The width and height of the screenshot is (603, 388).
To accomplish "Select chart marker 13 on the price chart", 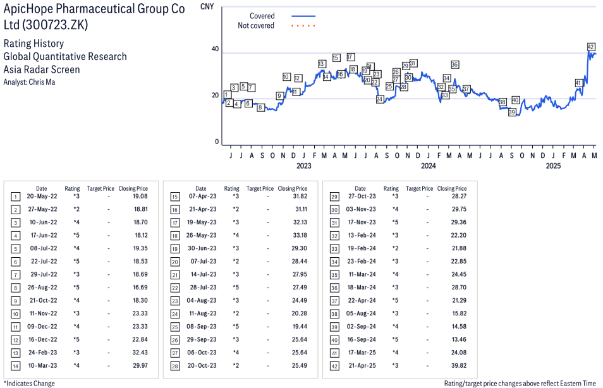I will pyautogui.click(x=322, y=64).
